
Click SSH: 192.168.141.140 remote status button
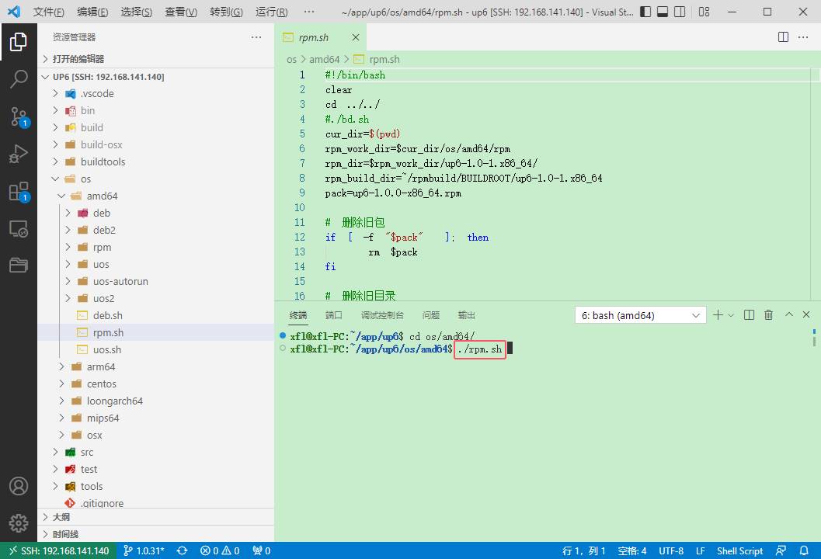(59, 550)
